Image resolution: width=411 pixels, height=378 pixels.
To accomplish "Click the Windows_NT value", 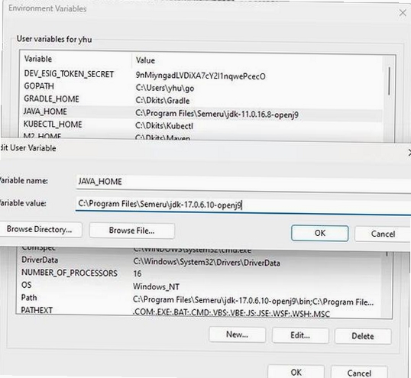I will [x=156, y=286].
